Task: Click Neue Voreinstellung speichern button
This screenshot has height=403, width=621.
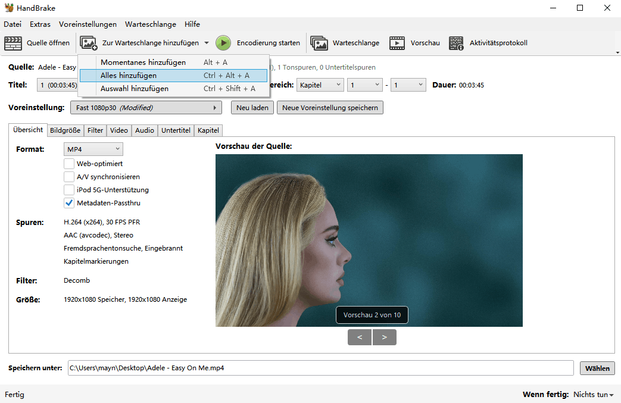Action: [330, 108]
